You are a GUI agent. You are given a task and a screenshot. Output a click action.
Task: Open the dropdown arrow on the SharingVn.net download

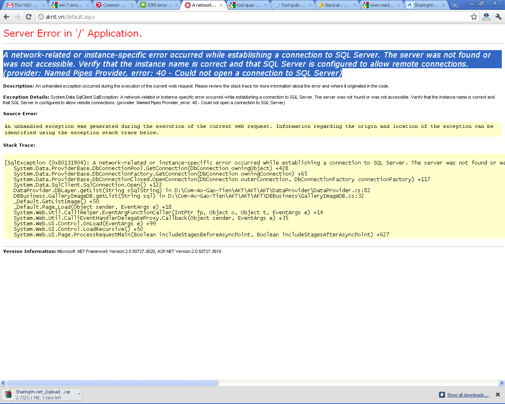[x=79, y=394]
